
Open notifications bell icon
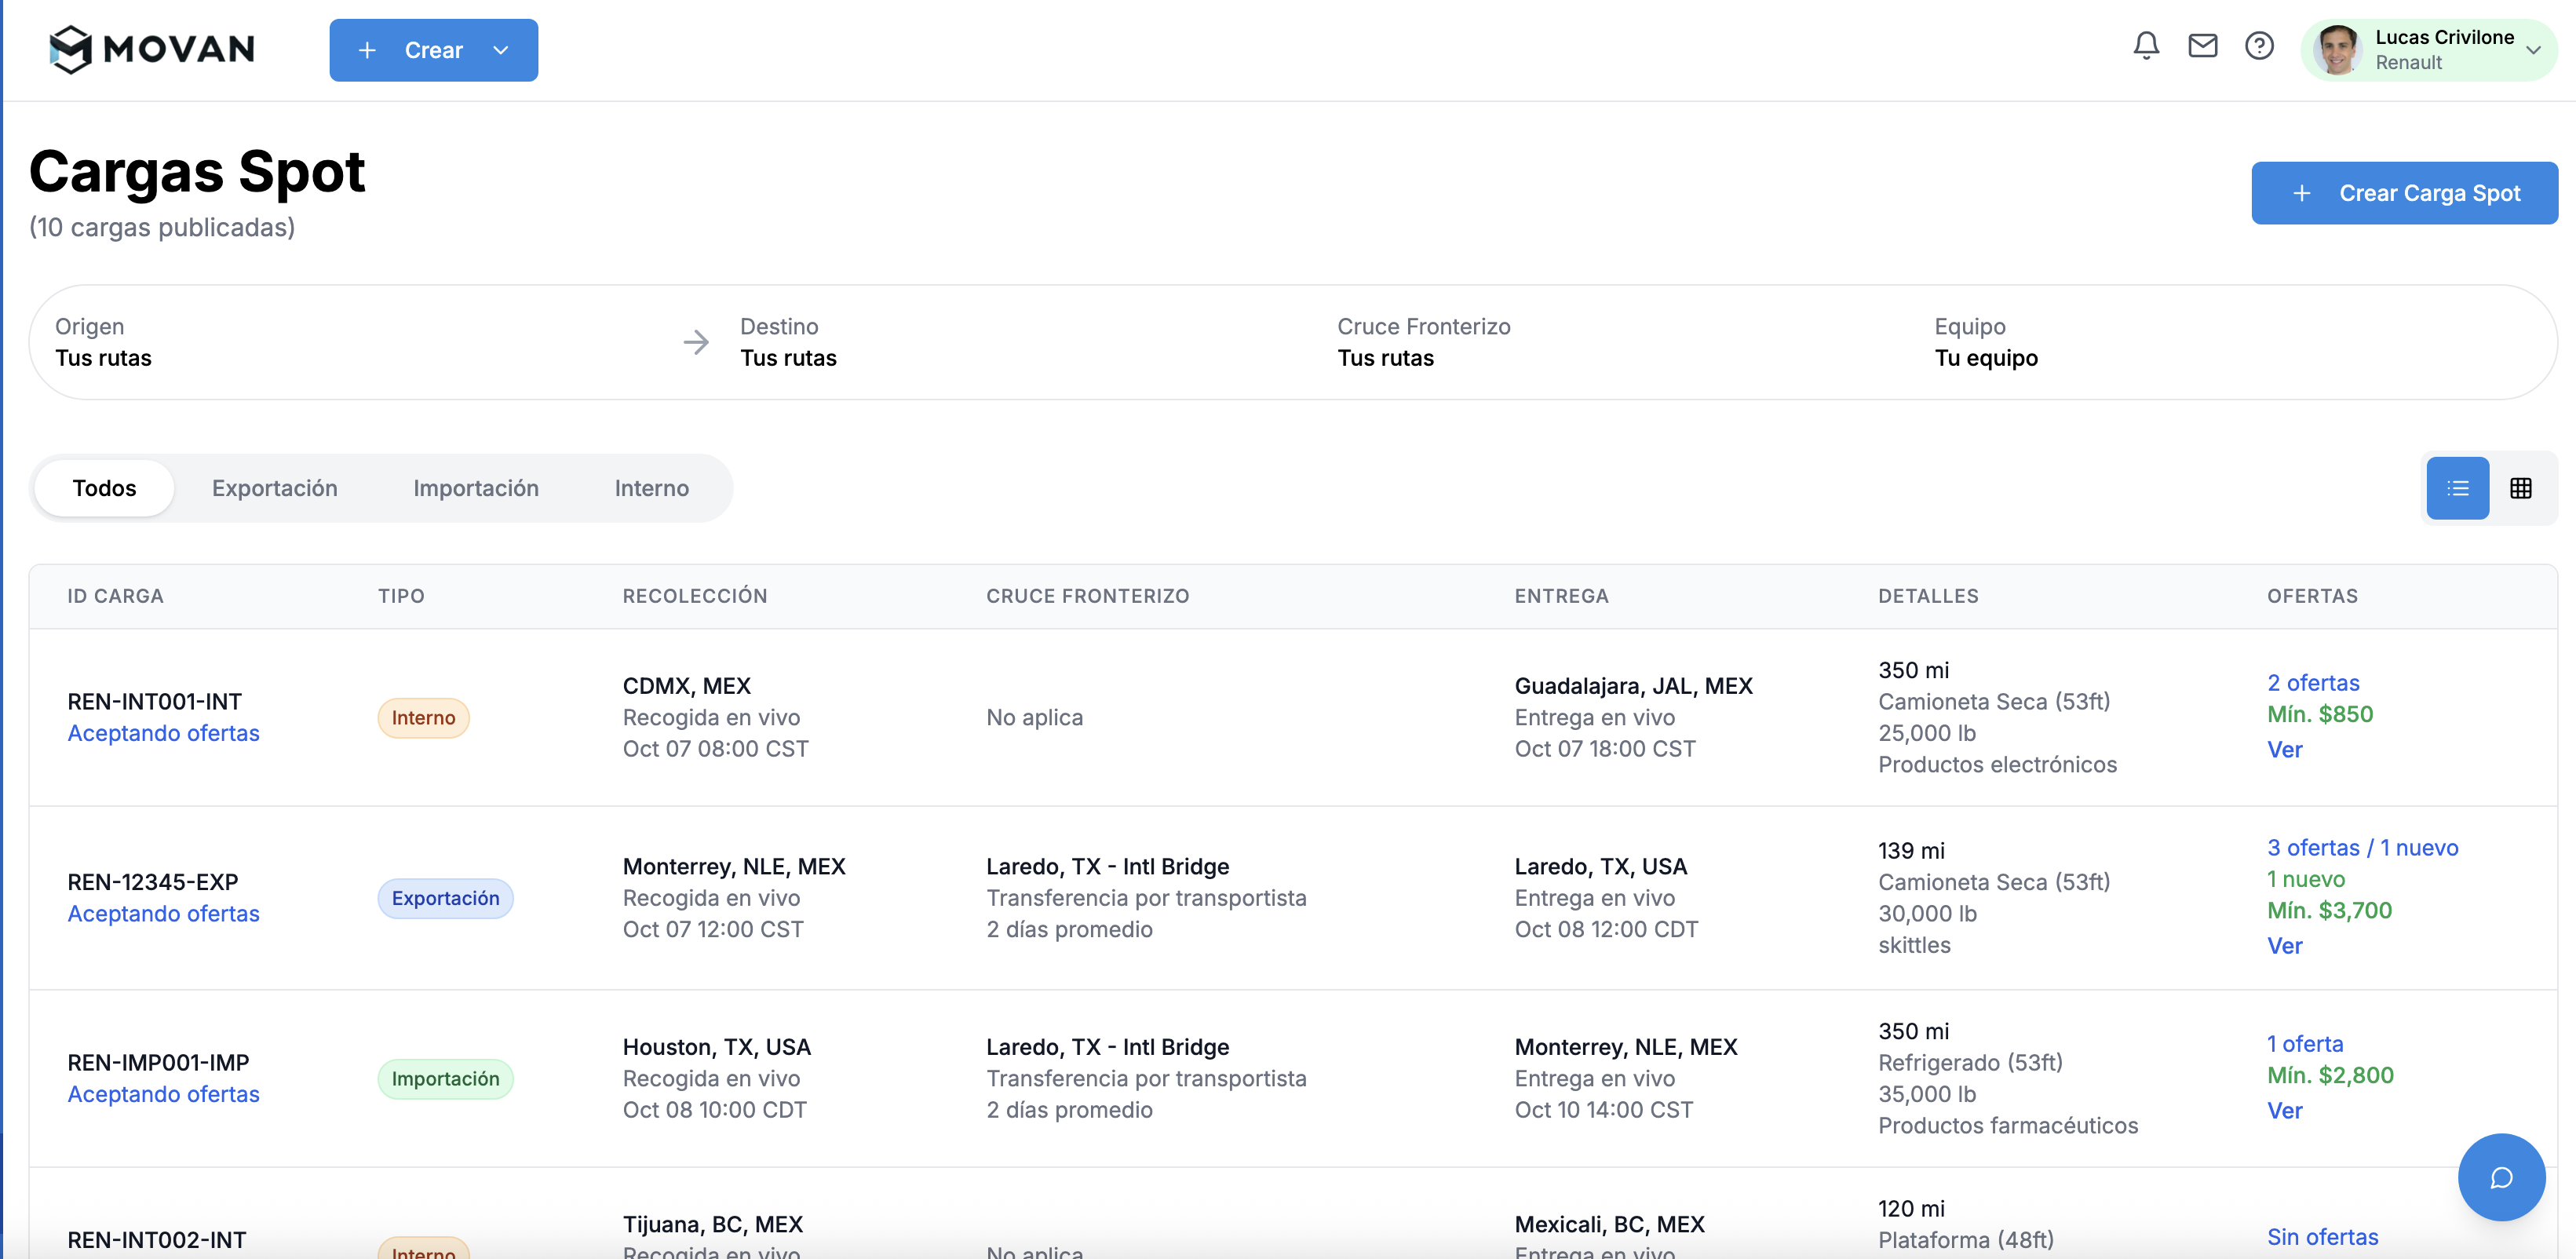point(2145,45)
